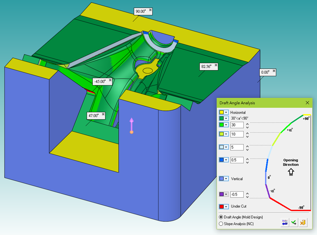
Task: Click the 0.5 angle input field
Action: 237,160
